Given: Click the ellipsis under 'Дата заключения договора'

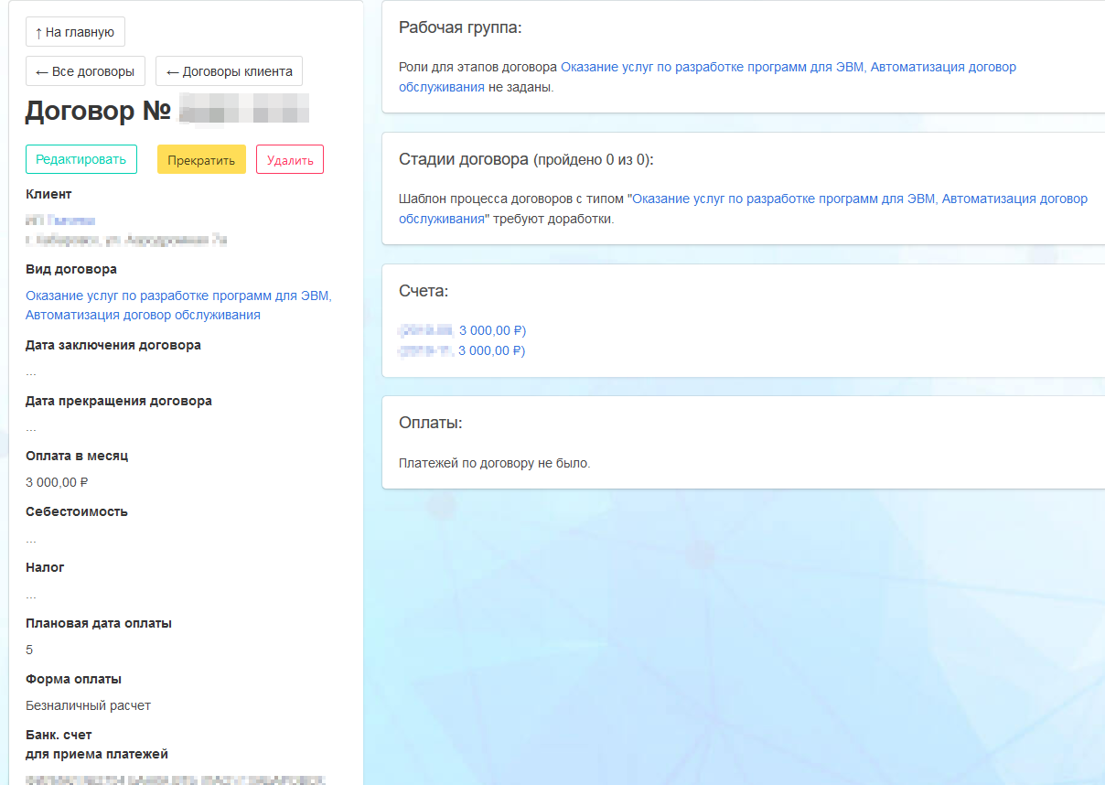Looking at the screenshot, I should pyautogui.click(x=31, y=372).
